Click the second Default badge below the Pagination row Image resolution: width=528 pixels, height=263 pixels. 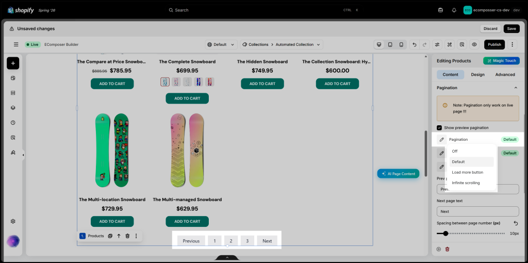(510, 153)
